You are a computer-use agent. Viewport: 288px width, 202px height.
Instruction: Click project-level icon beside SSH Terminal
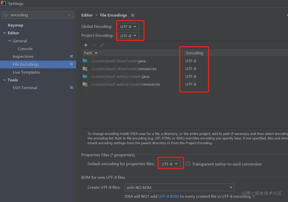pyautogui.click(x=72, y=88)
